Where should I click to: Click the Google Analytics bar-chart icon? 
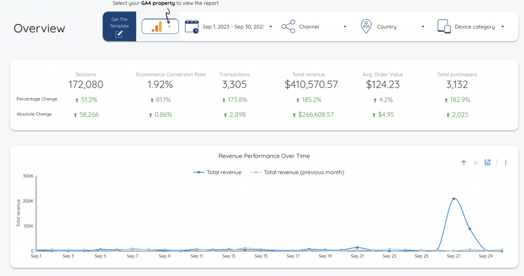(157, 27)
